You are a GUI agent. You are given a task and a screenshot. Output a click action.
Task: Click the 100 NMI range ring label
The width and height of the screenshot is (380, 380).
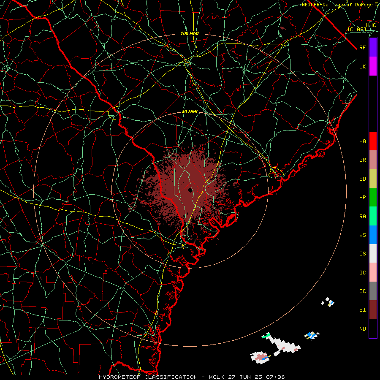(x=190, y=33)
